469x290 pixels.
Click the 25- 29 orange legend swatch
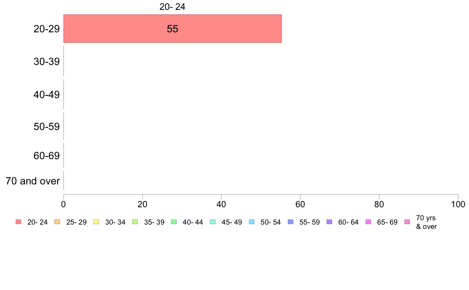(57, 222)
